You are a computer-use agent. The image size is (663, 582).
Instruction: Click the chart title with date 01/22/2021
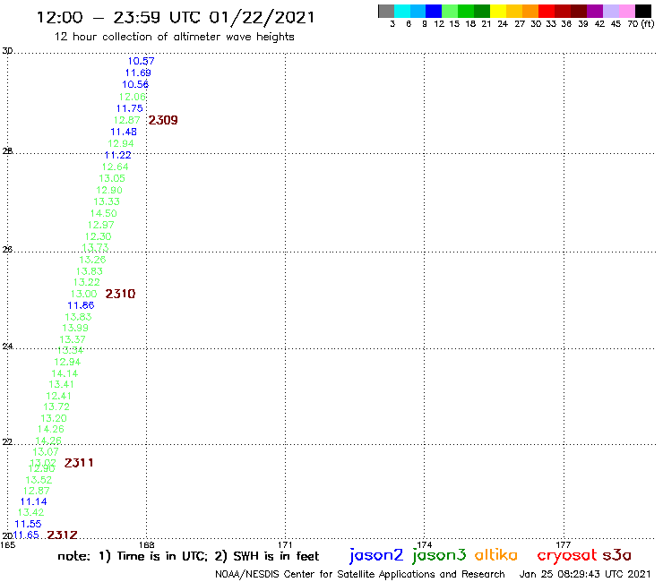176,17
